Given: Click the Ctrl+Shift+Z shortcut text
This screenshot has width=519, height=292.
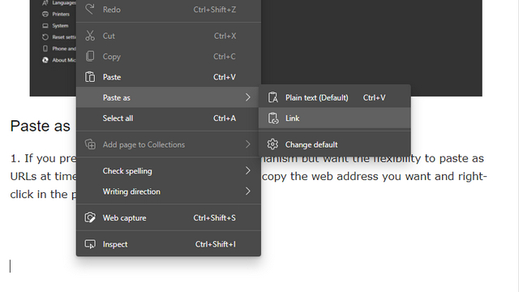Looking at the screenshot, I should tap(214, 10).
